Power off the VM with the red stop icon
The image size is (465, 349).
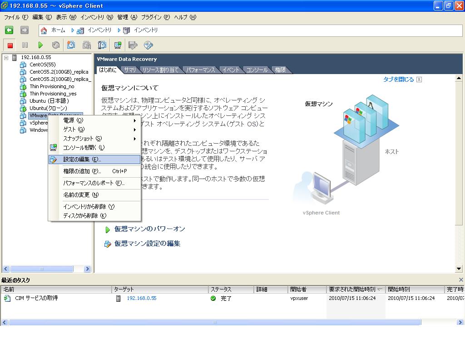click(10, 45)
